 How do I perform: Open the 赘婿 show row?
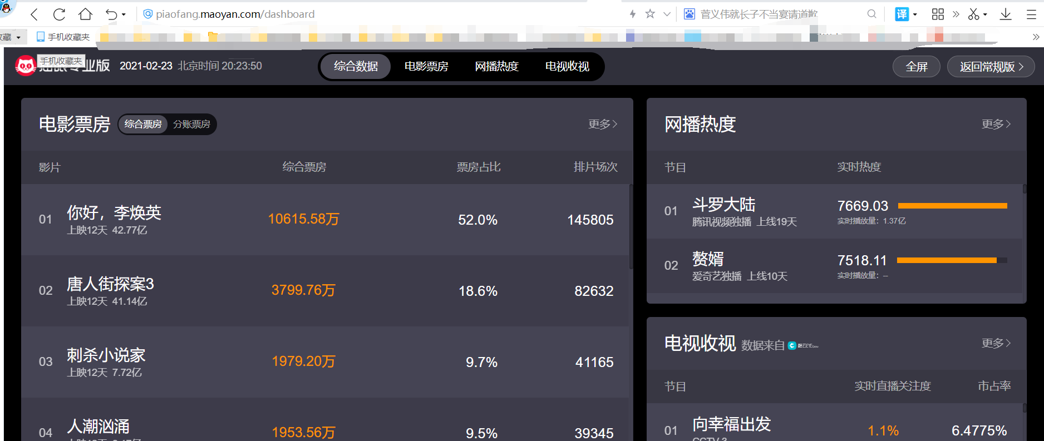(835, 266)
